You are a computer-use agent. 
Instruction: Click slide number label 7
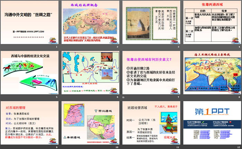(x=178, y=97)
